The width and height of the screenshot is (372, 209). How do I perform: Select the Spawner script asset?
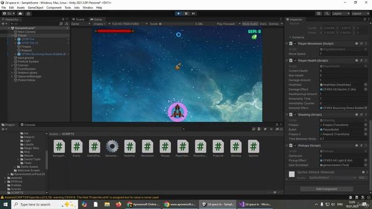point(253,149)
